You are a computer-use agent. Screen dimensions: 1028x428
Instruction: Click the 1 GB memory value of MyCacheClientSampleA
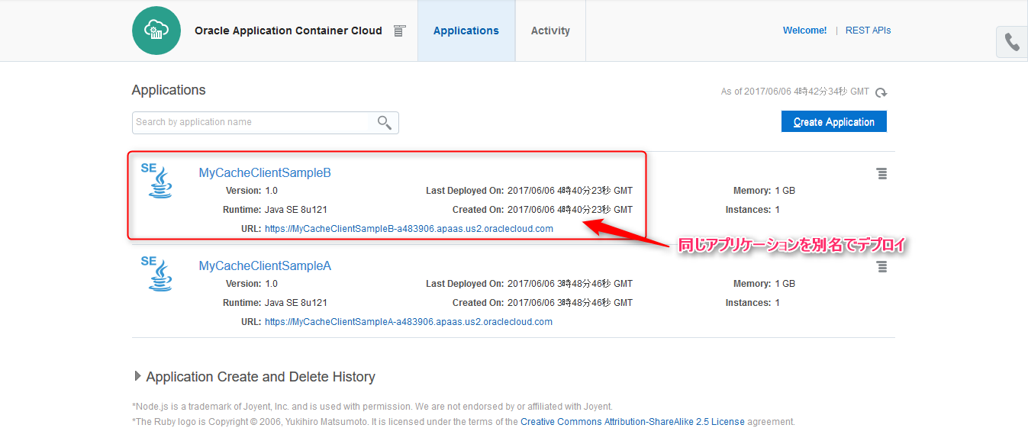click(785, 284)
